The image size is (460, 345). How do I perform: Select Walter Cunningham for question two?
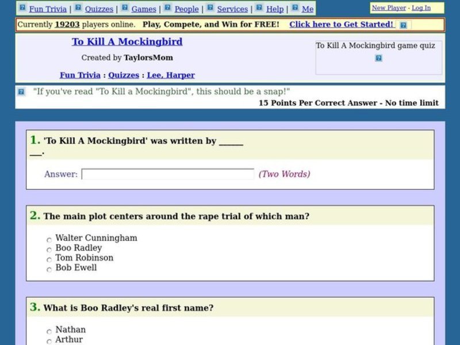[49, 240]
